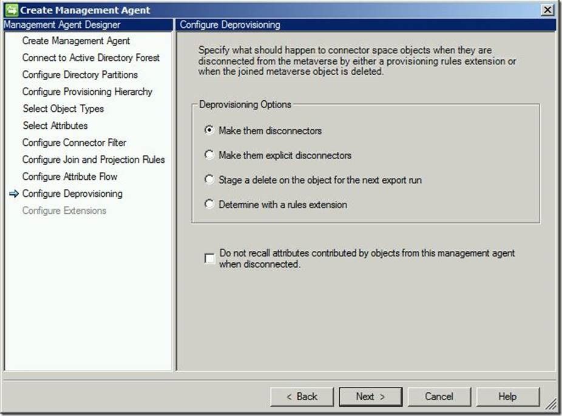Click the Create Management Agent title icon
This screenshot has width=562, height=416.
click(11, 10)
